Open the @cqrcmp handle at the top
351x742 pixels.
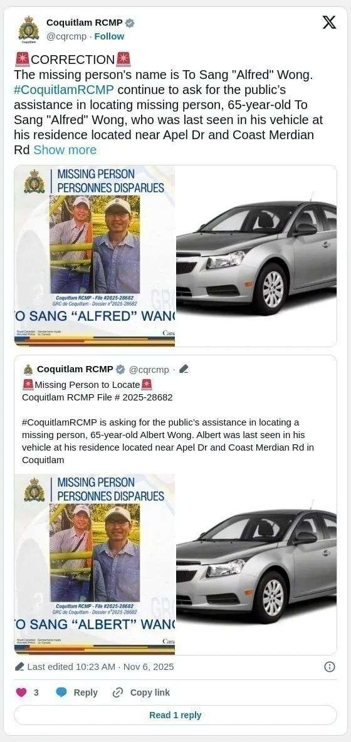tap(66, 36)
